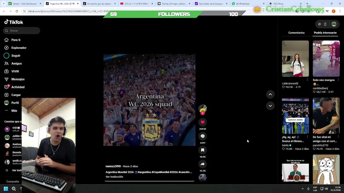Show hidden tray icons chevron

pyautogui.click(x=302, y=189)
